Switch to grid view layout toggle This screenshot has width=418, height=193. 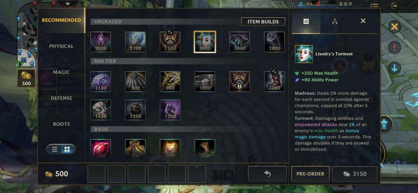pyautogui.click(x=67, y=149)
